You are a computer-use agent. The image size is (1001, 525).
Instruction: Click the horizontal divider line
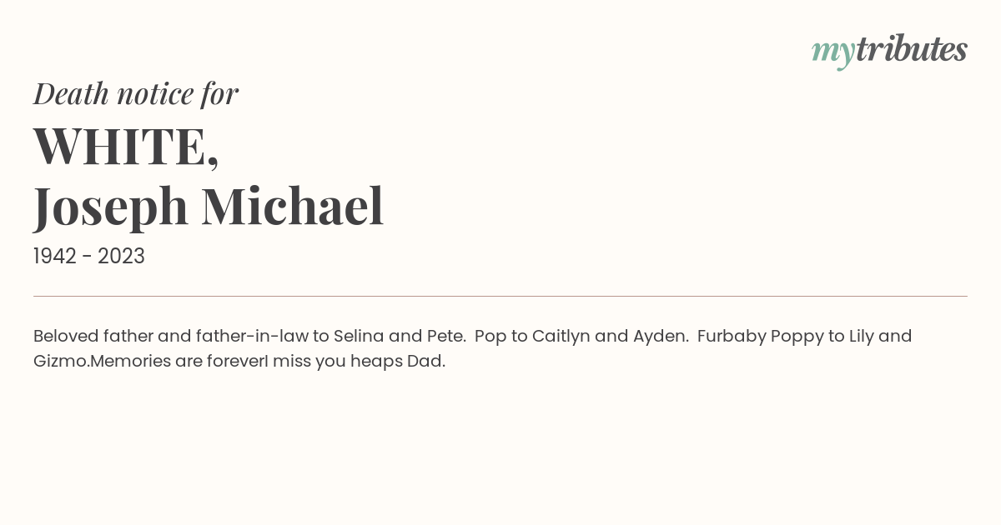tap(500, 296)
